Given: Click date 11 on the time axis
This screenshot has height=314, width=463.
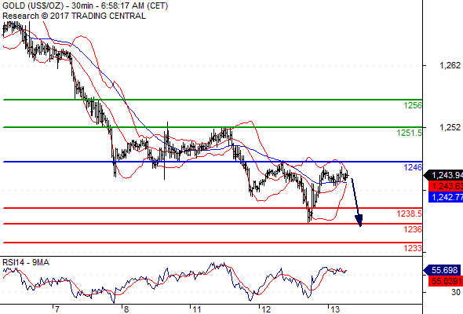Looking at the screenshot, I should (x=197, y=309).
